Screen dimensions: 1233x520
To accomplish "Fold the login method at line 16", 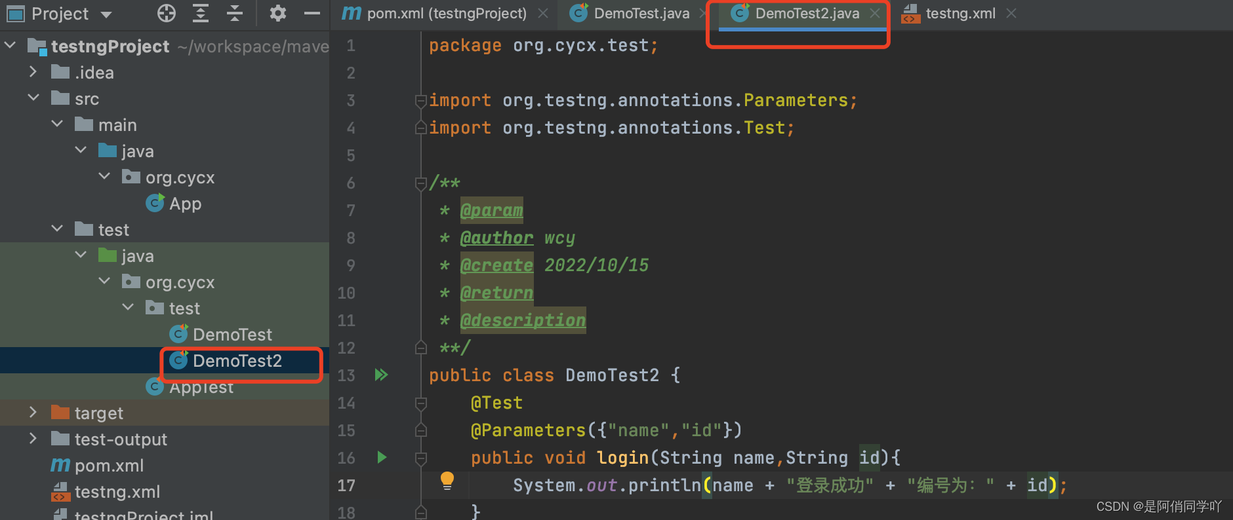I will 420,458.
